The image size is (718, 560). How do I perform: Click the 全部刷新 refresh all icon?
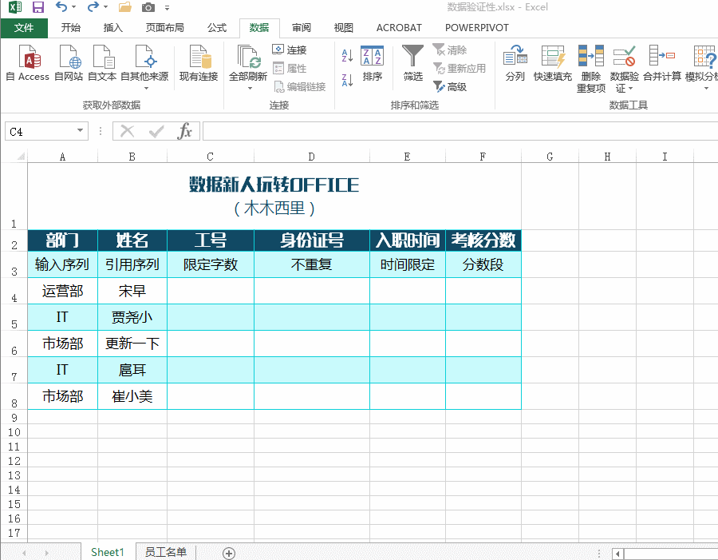[249, 57]
